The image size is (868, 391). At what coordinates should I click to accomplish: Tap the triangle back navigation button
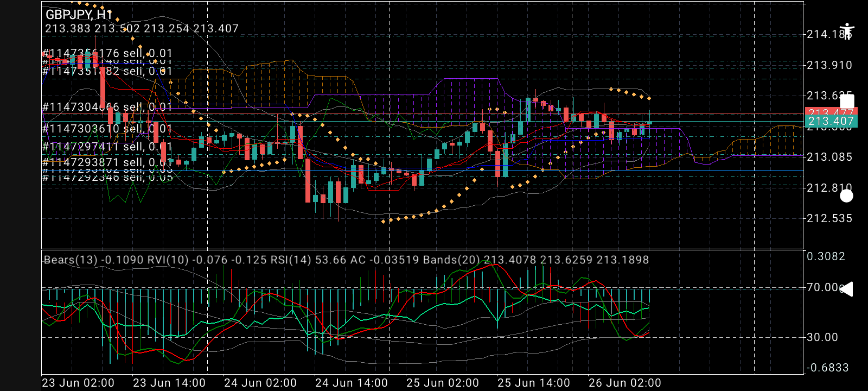[846, 289]
